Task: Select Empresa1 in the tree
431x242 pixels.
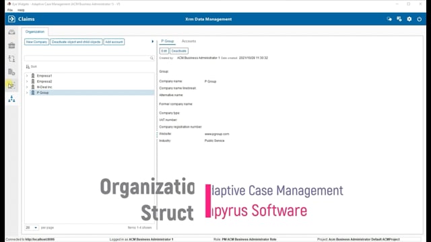Action: (x=44, y=76)
